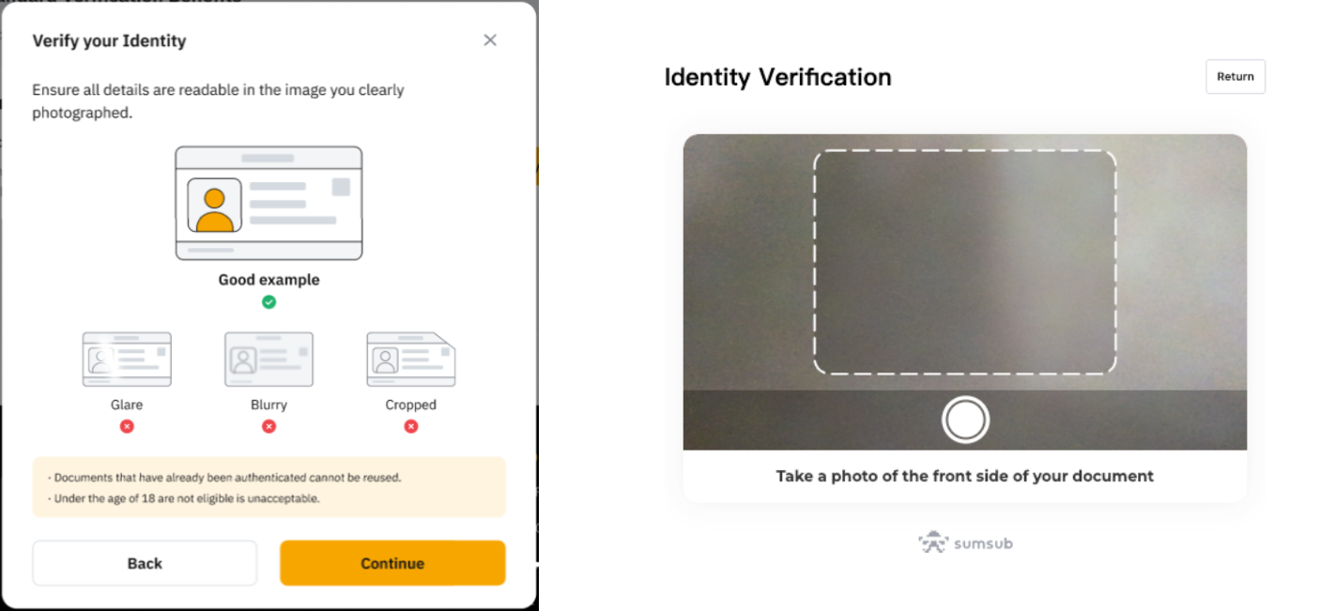Click the green checkmark under Good example

click(x=269, y=302)
